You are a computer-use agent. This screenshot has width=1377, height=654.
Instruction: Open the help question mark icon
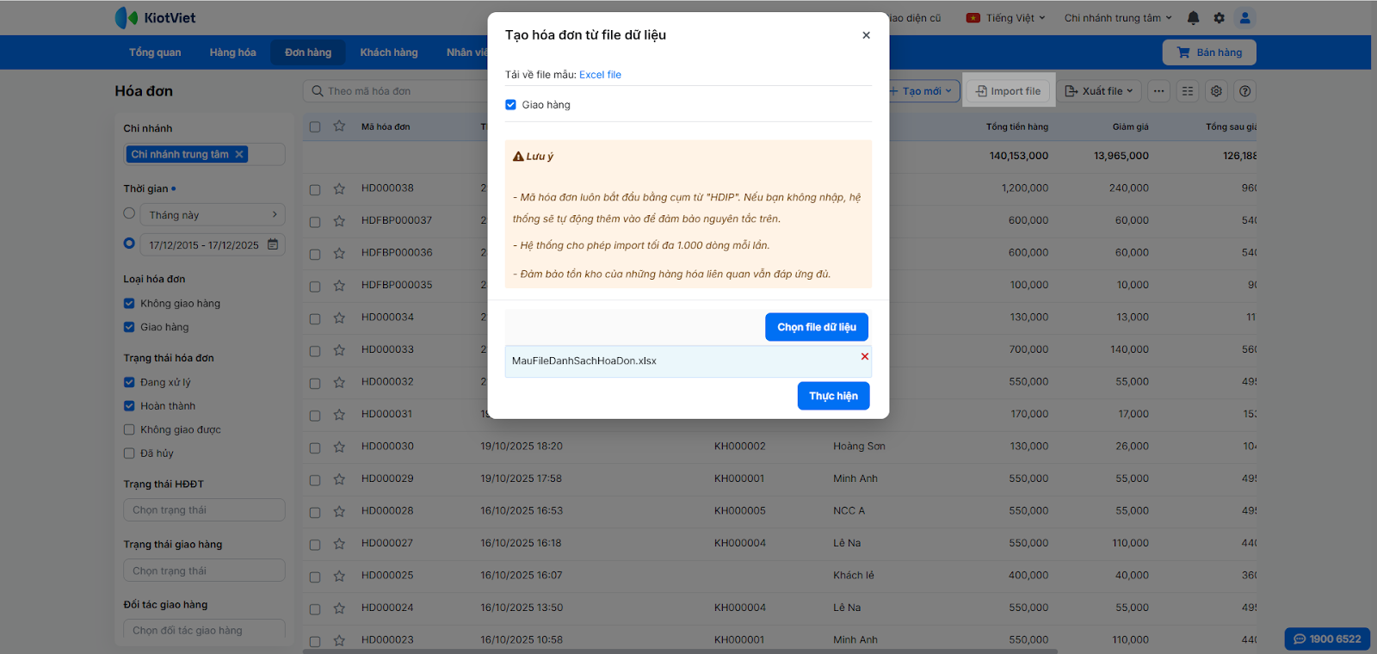tap(1244, 91)
